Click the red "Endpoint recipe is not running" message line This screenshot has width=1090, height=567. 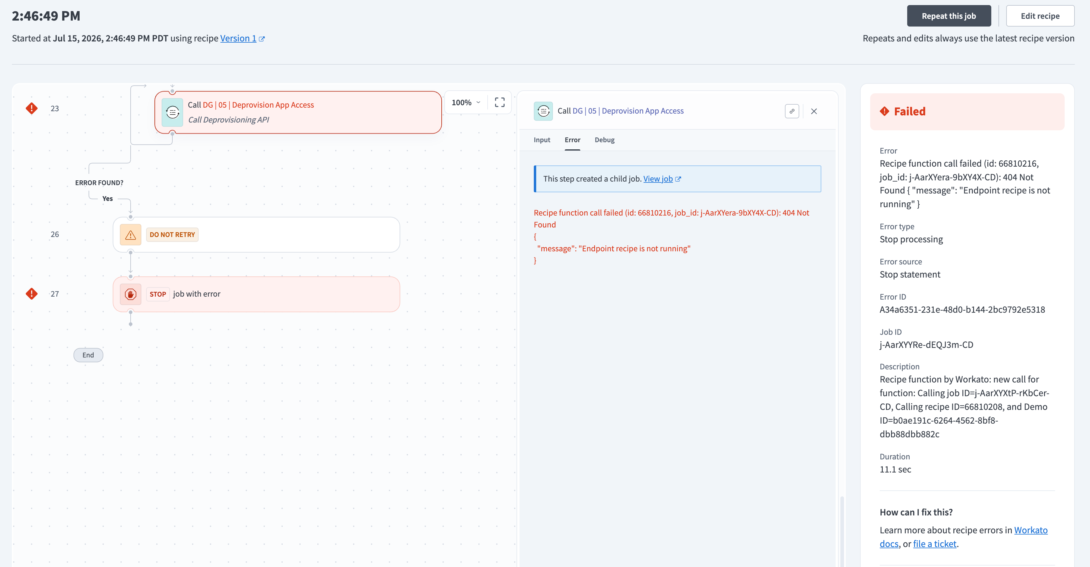613,249
